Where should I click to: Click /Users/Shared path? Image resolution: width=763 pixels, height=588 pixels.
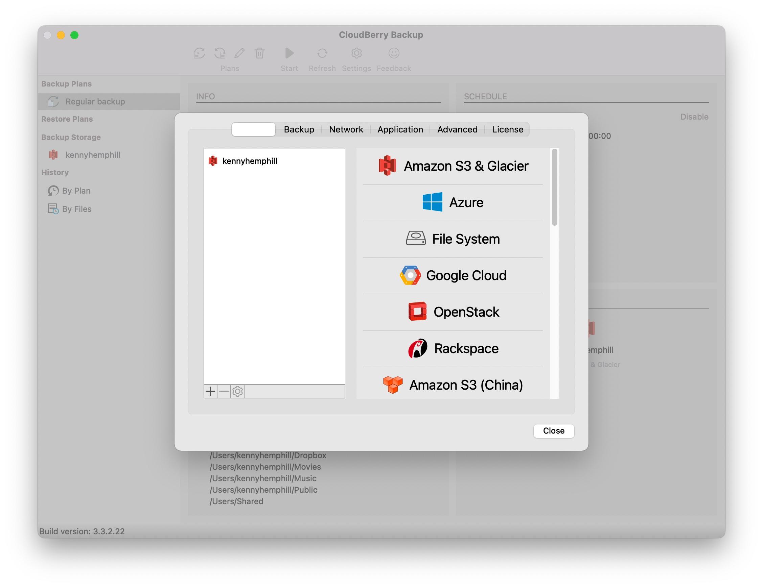pos(236,501)
